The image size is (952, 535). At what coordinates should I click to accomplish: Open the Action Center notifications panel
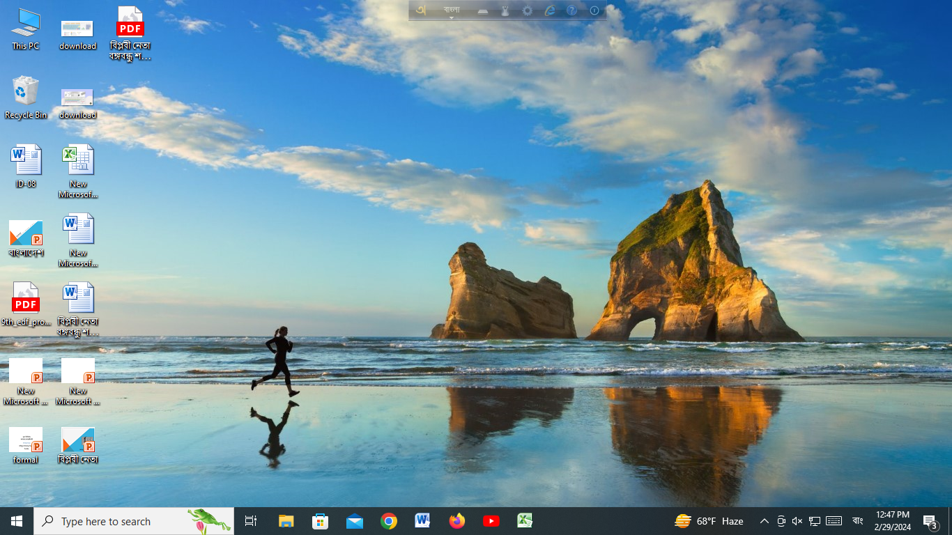(930, 521)
